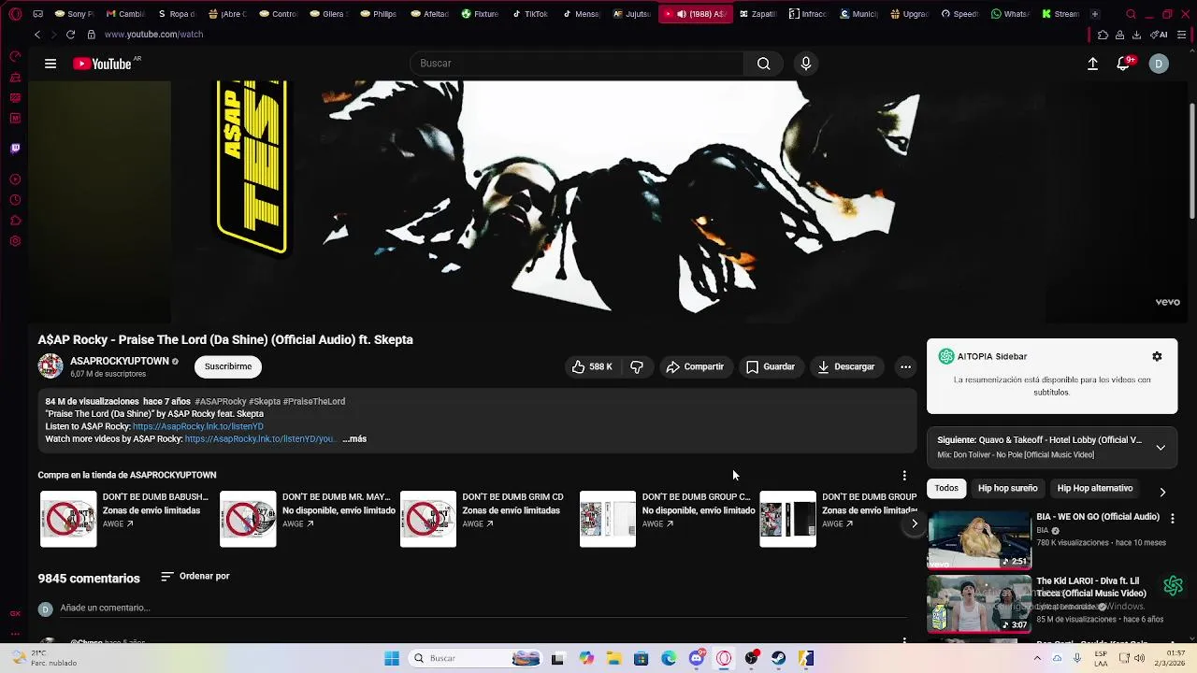
Task: Save video with Guardar button
Action: [x=771, y=367]
